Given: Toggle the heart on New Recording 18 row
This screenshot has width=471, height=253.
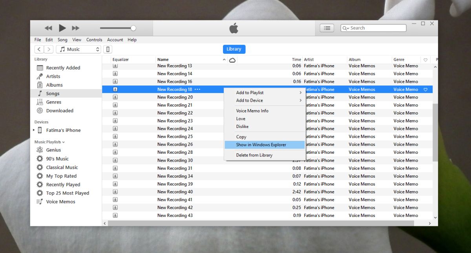Looking at the screenshot, I should click(x=425, y=89).
